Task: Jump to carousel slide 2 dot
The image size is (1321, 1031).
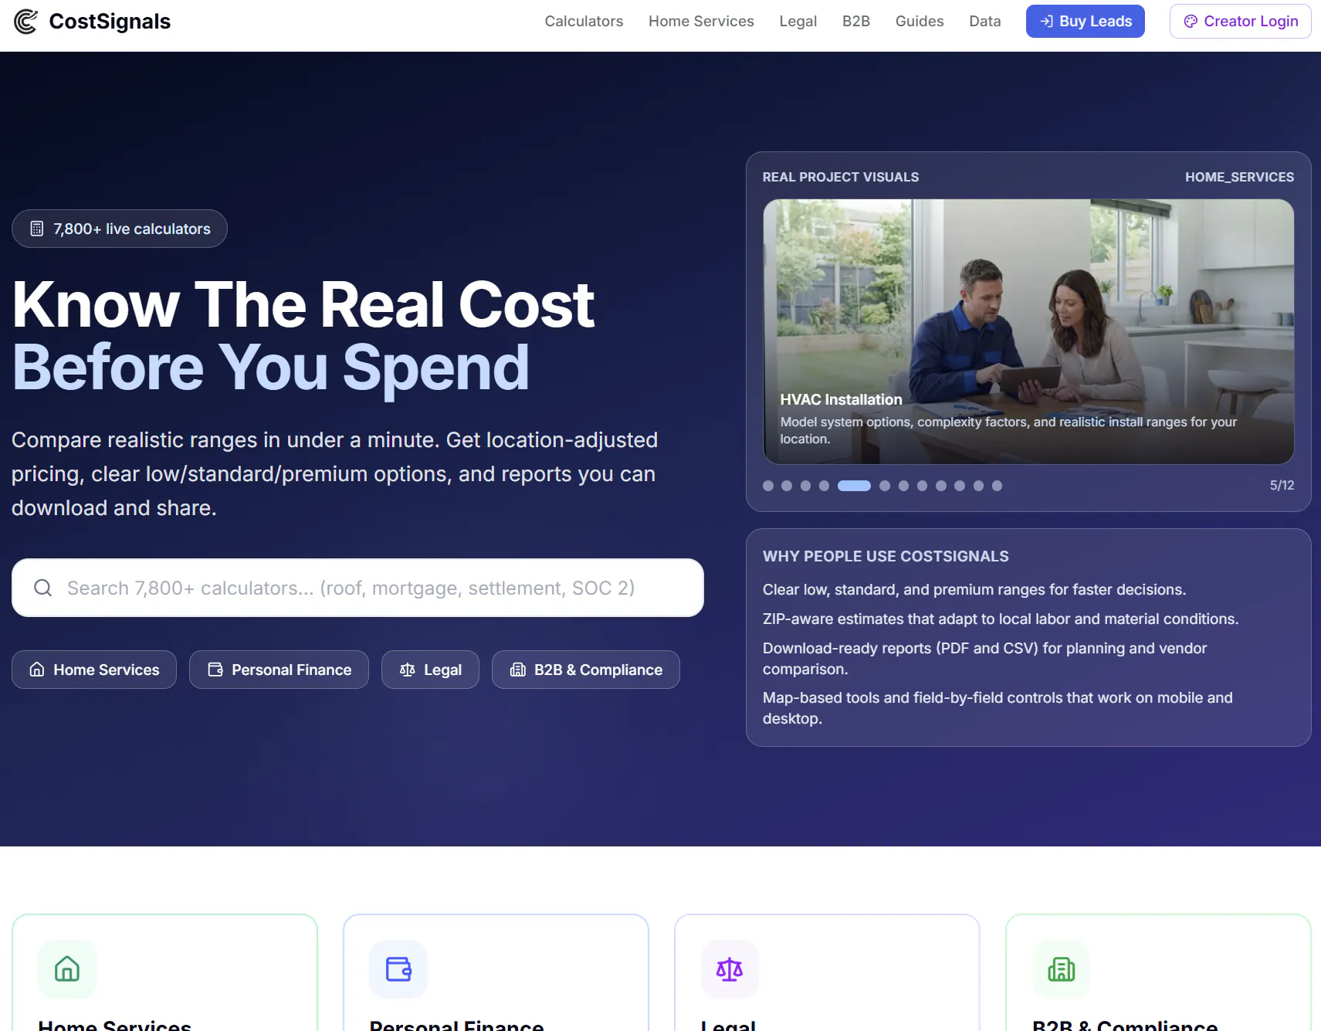Action: tap(787, 486)
